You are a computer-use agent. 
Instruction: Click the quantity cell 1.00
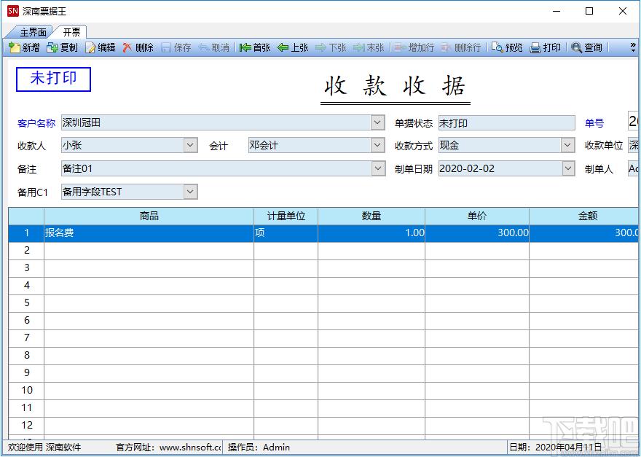point(371,233)
